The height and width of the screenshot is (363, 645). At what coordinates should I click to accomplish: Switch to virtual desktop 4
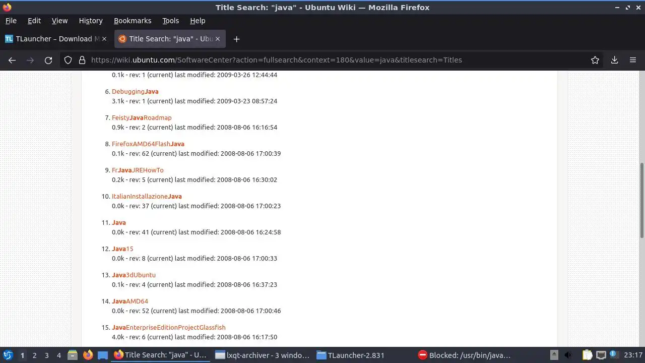58,355
